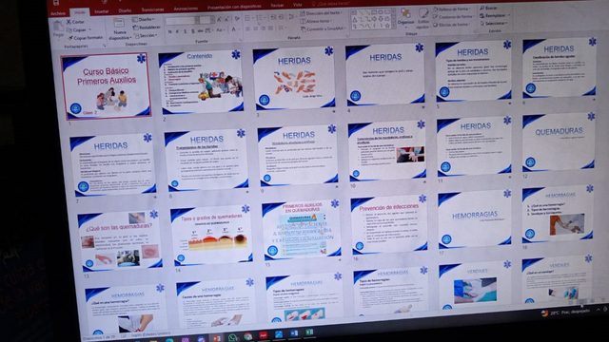Switch to the Insertar tab

click(102, 11)
